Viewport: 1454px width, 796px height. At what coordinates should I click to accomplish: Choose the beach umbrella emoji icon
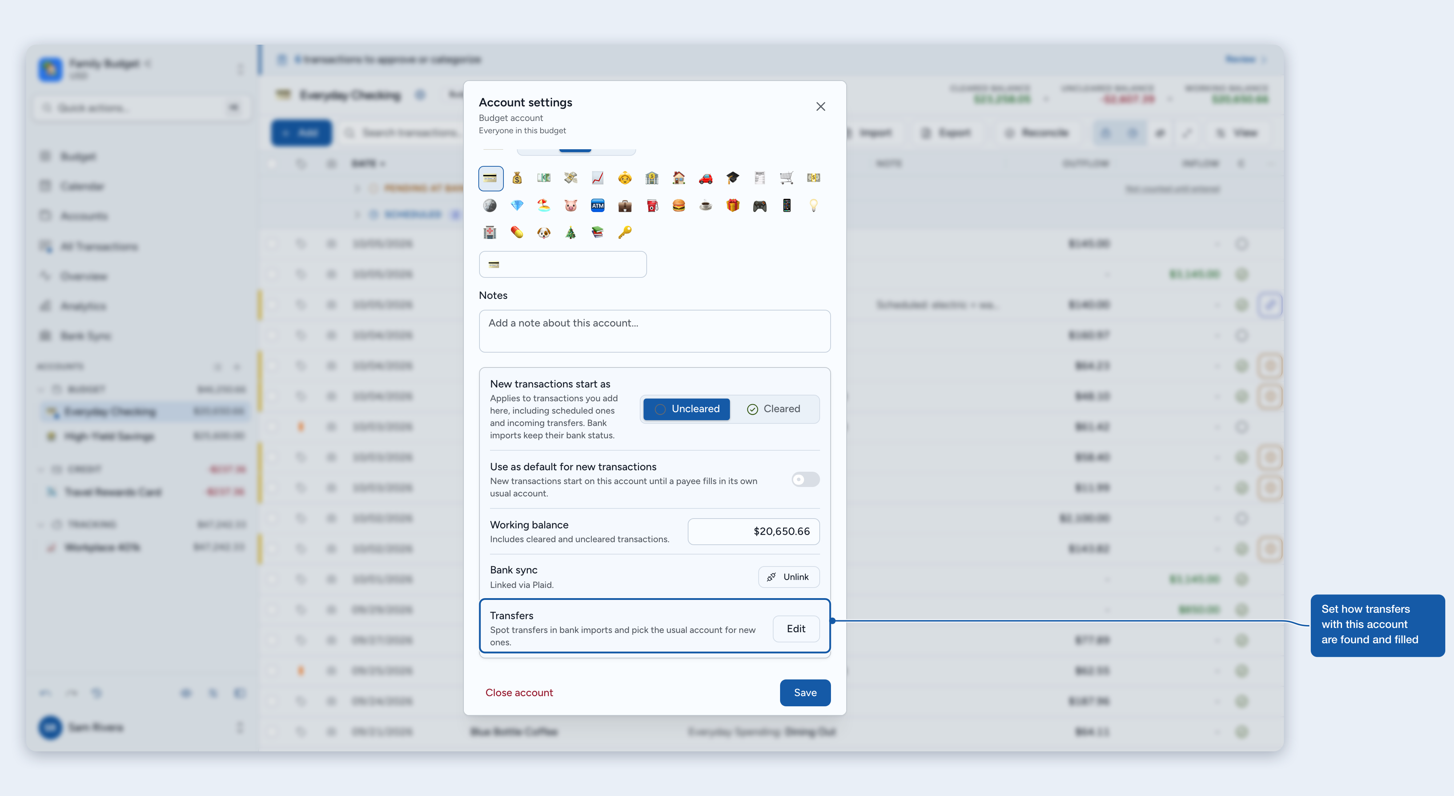coord(544,206)
